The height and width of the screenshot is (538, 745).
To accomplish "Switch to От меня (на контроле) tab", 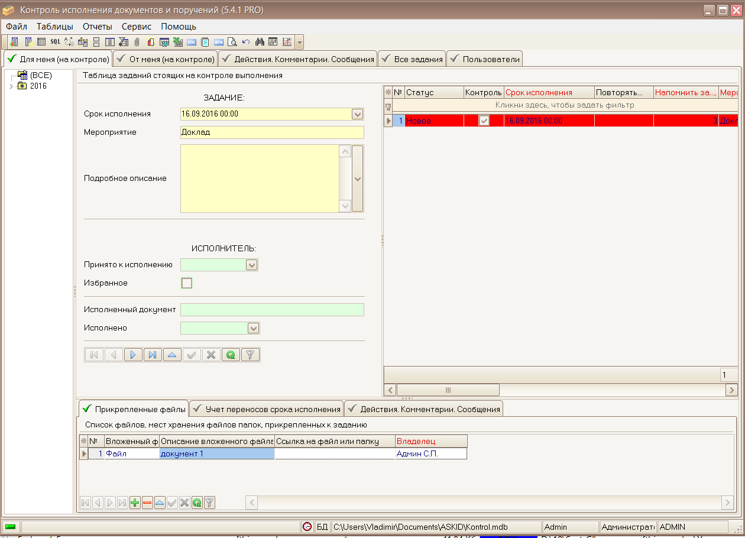I will tap(165, 59).
